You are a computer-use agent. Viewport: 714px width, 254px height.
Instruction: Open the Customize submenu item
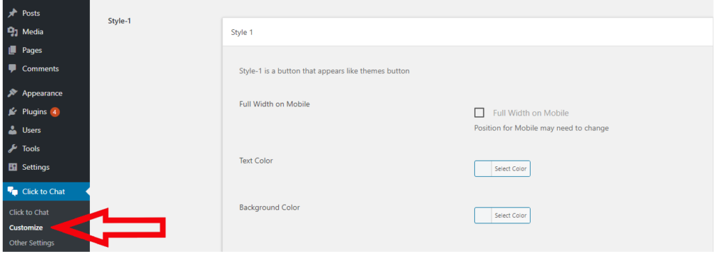(x=26, y=228)
